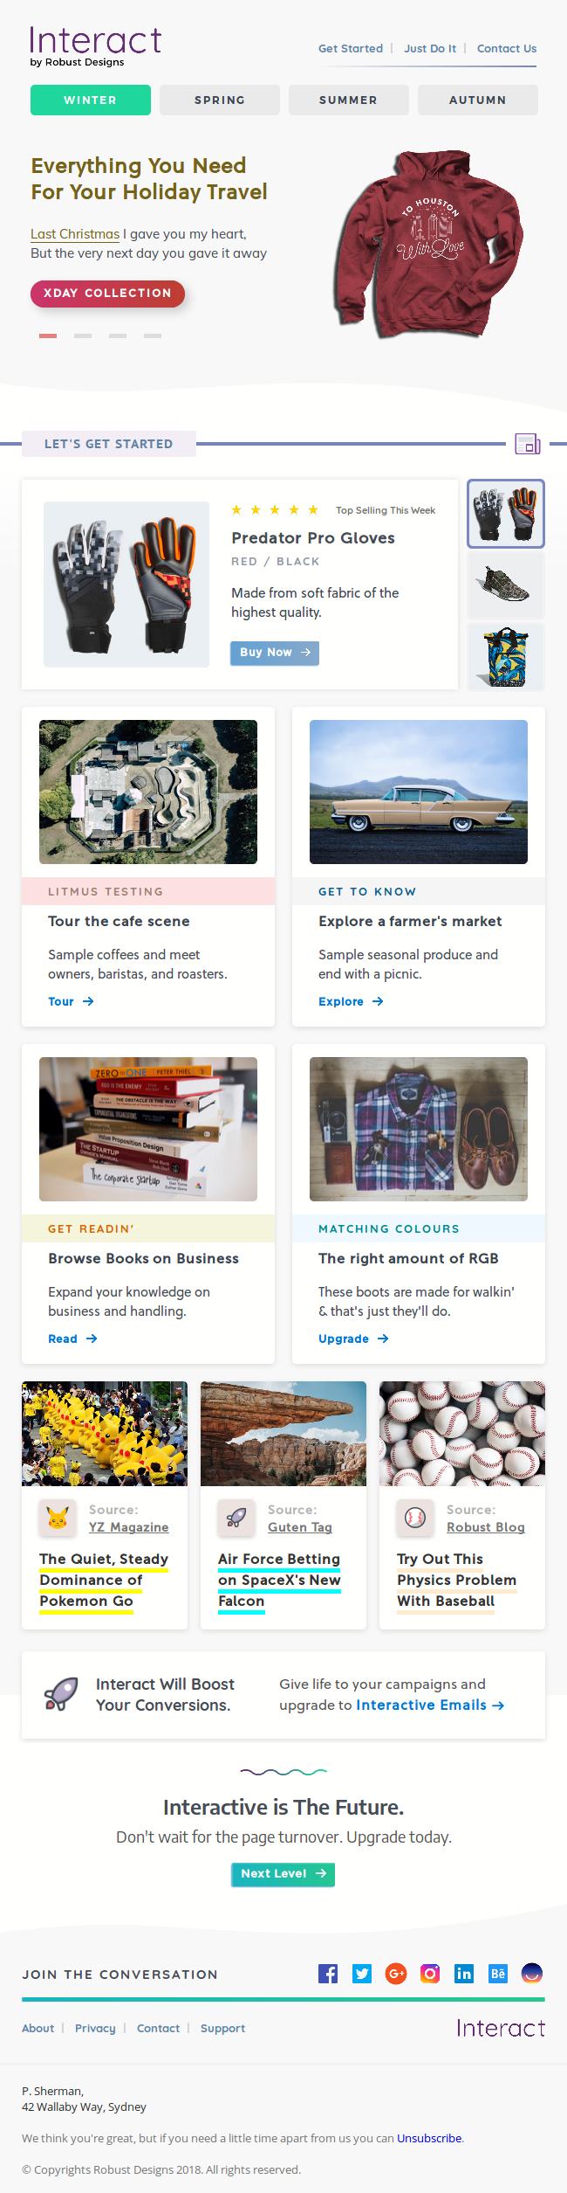Switch to the second carousel slide indicator
Image resolution: width=567 pixels, height=2193 pixels.
(83, 336)
